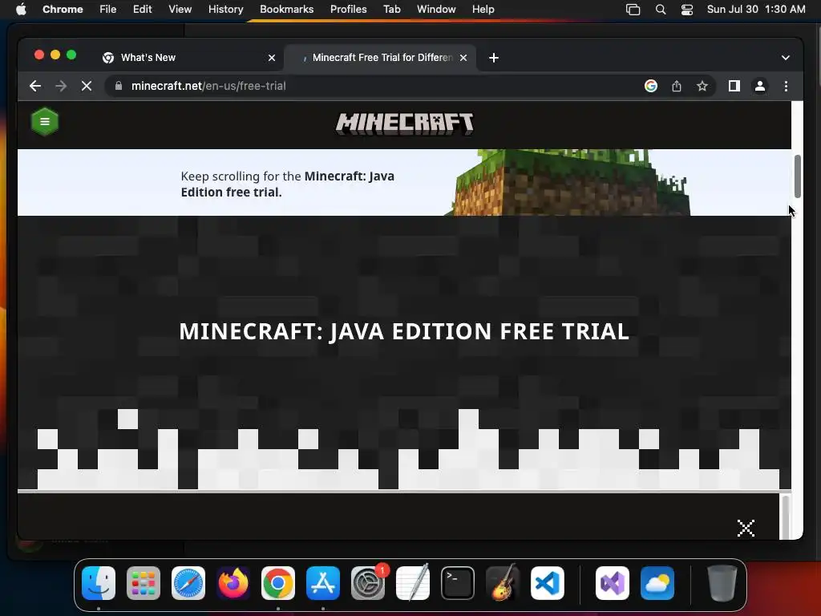Launch Terminal from the Dock
This screenshot has width=821, height=616.
pyautogui.click(x=458, y=583)
